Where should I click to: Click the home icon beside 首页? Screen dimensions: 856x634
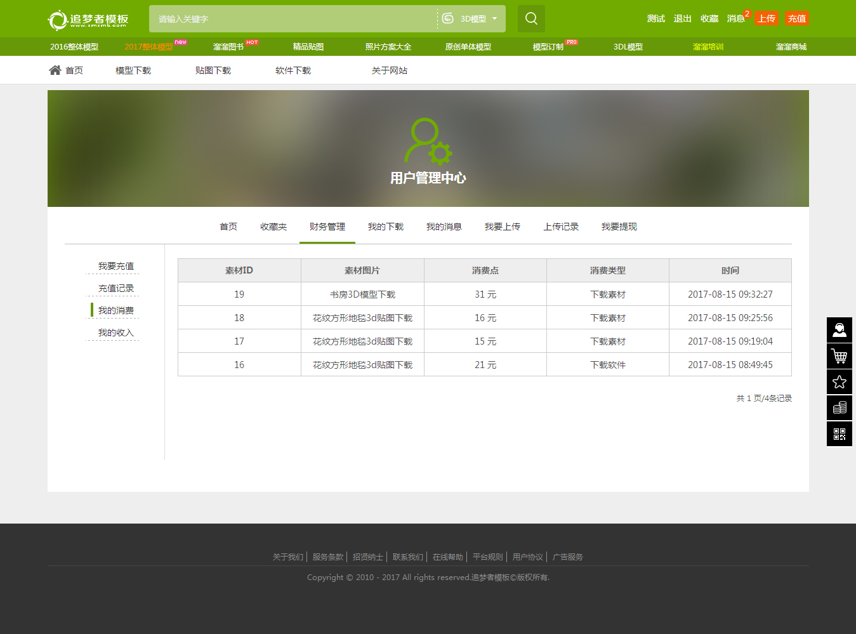(x=55, y=70)
